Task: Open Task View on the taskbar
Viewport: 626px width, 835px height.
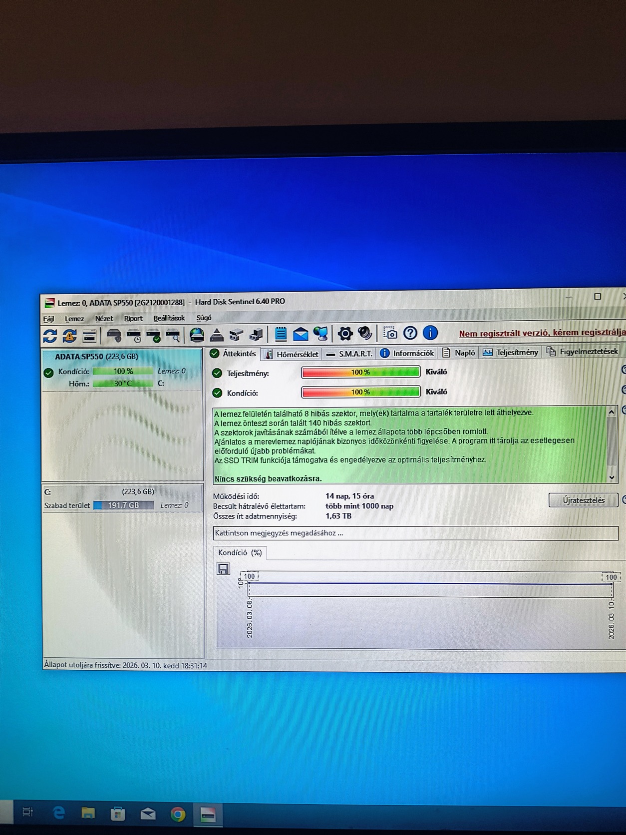Action: click(x=28, y=813)
